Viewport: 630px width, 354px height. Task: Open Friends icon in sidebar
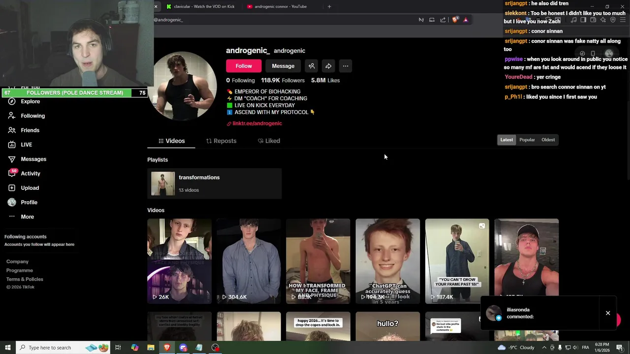12,130
